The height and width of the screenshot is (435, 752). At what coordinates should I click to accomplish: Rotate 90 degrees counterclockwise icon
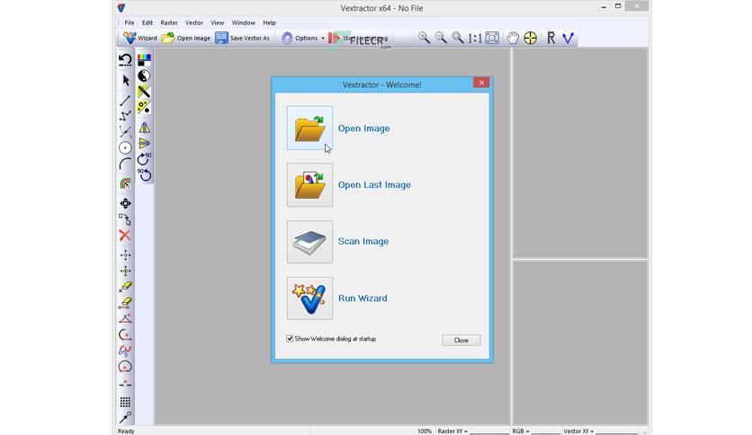click(x=144, y=175)
